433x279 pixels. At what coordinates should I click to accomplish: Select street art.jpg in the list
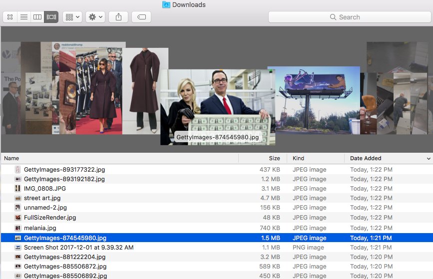(217, 198)
